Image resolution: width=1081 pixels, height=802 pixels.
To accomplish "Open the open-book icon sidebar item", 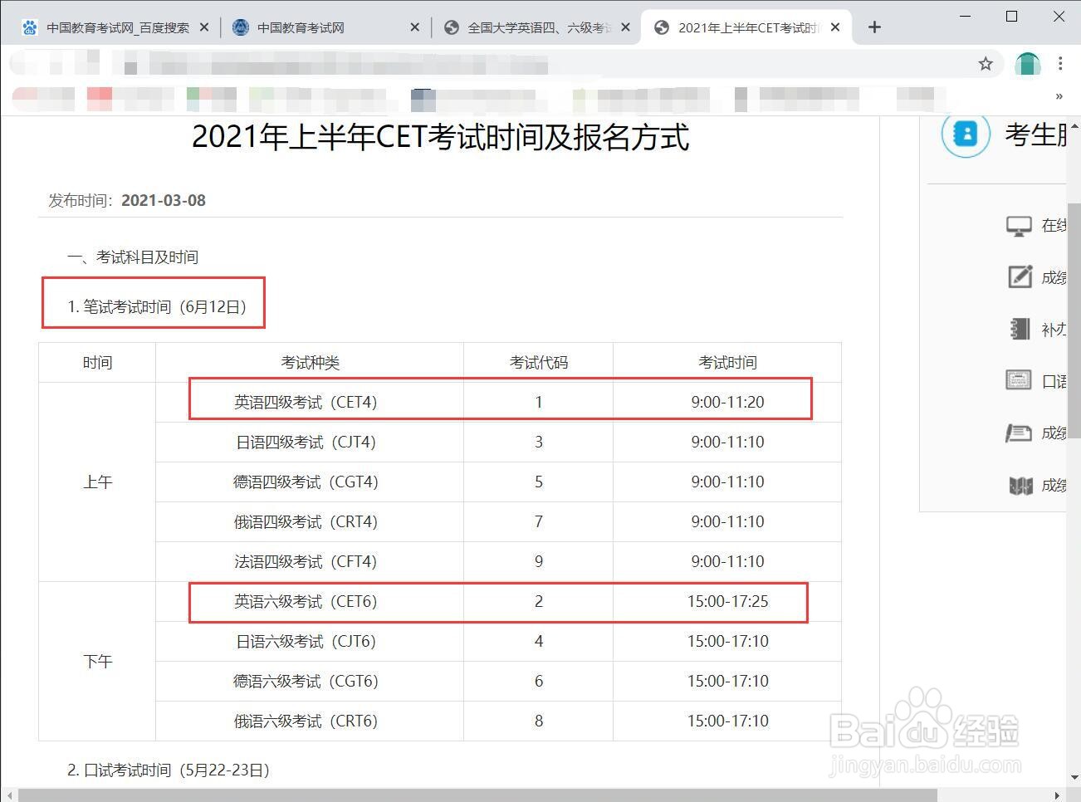I will [1020, 485].
